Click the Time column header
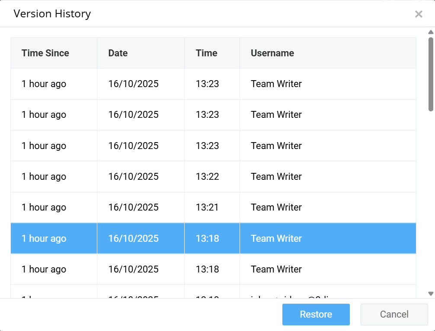The image size is (435, 331). pos(206,53)
